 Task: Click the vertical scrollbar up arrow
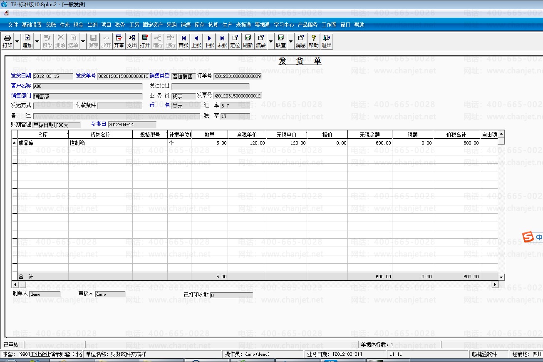501,134
